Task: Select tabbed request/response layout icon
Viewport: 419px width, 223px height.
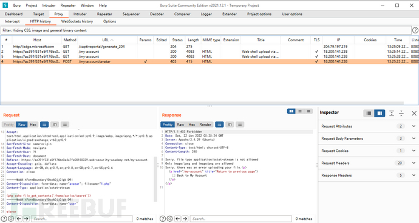Action: click(x=308, y=111)
